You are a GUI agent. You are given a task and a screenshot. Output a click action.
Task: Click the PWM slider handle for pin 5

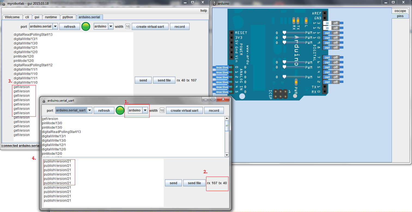[x=285, y=67]
